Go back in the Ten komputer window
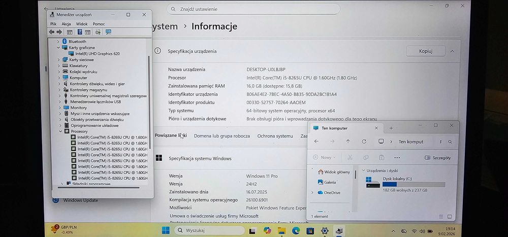The image size is (508, 237). [316, 142]
